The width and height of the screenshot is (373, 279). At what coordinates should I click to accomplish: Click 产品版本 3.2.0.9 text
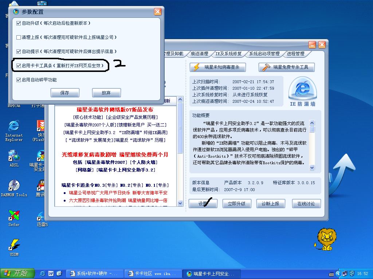pos(244,183)
